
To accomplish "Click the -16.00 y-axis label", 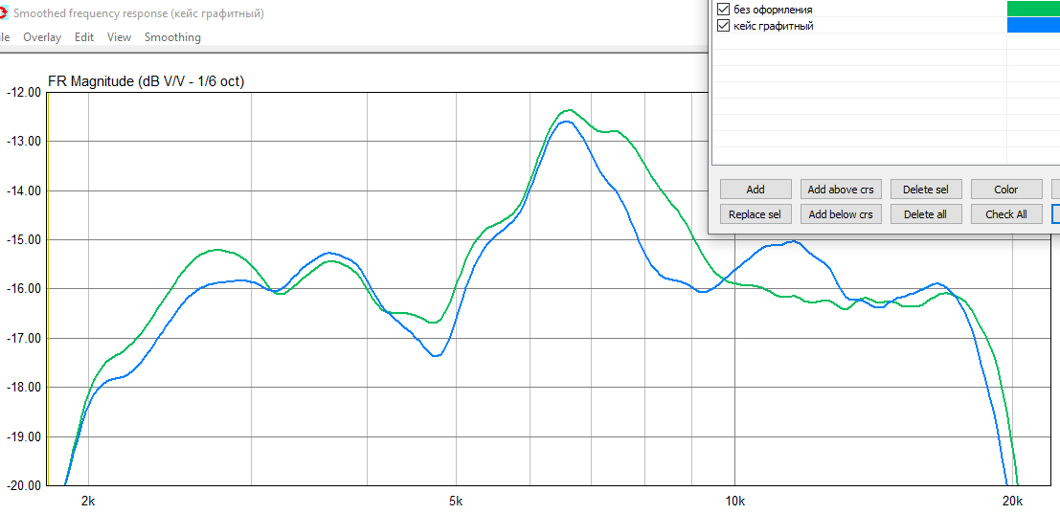I will tap(23, 289).
